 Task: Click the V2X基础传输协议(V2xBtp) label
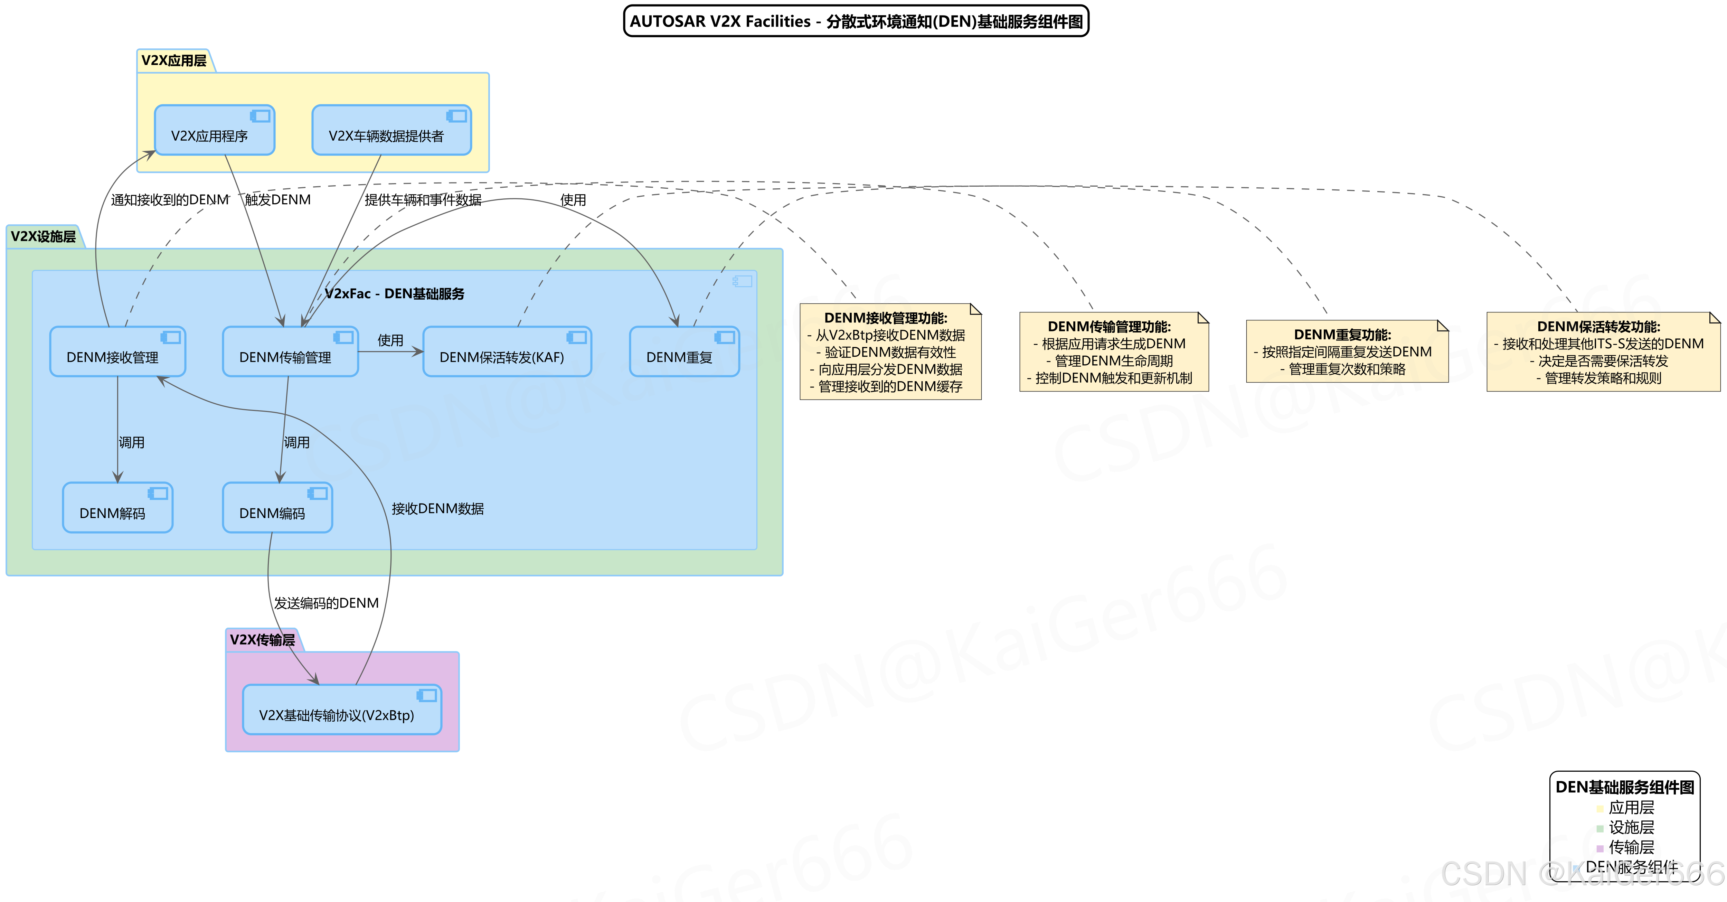(337, 716)
